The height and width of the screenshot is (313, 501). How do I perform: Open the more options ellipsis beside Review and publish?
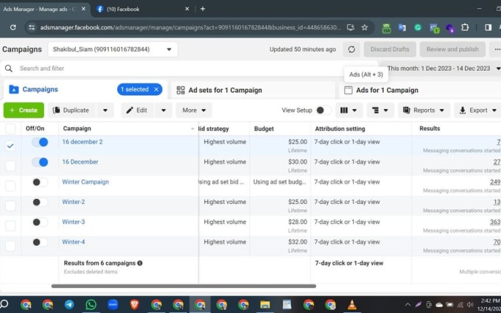point(497,49)
